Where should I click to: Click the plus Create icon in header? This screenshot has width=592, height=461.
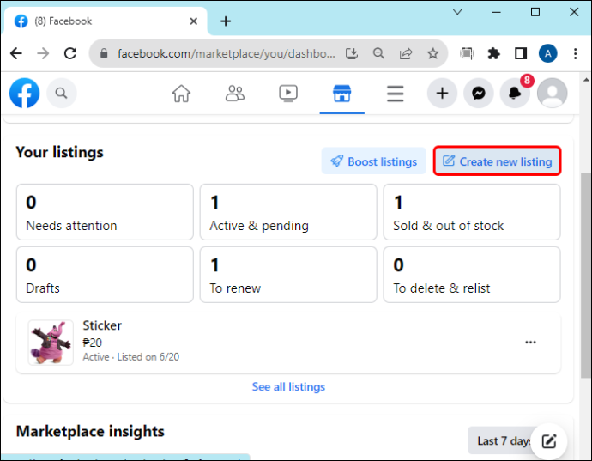(442, 93)
